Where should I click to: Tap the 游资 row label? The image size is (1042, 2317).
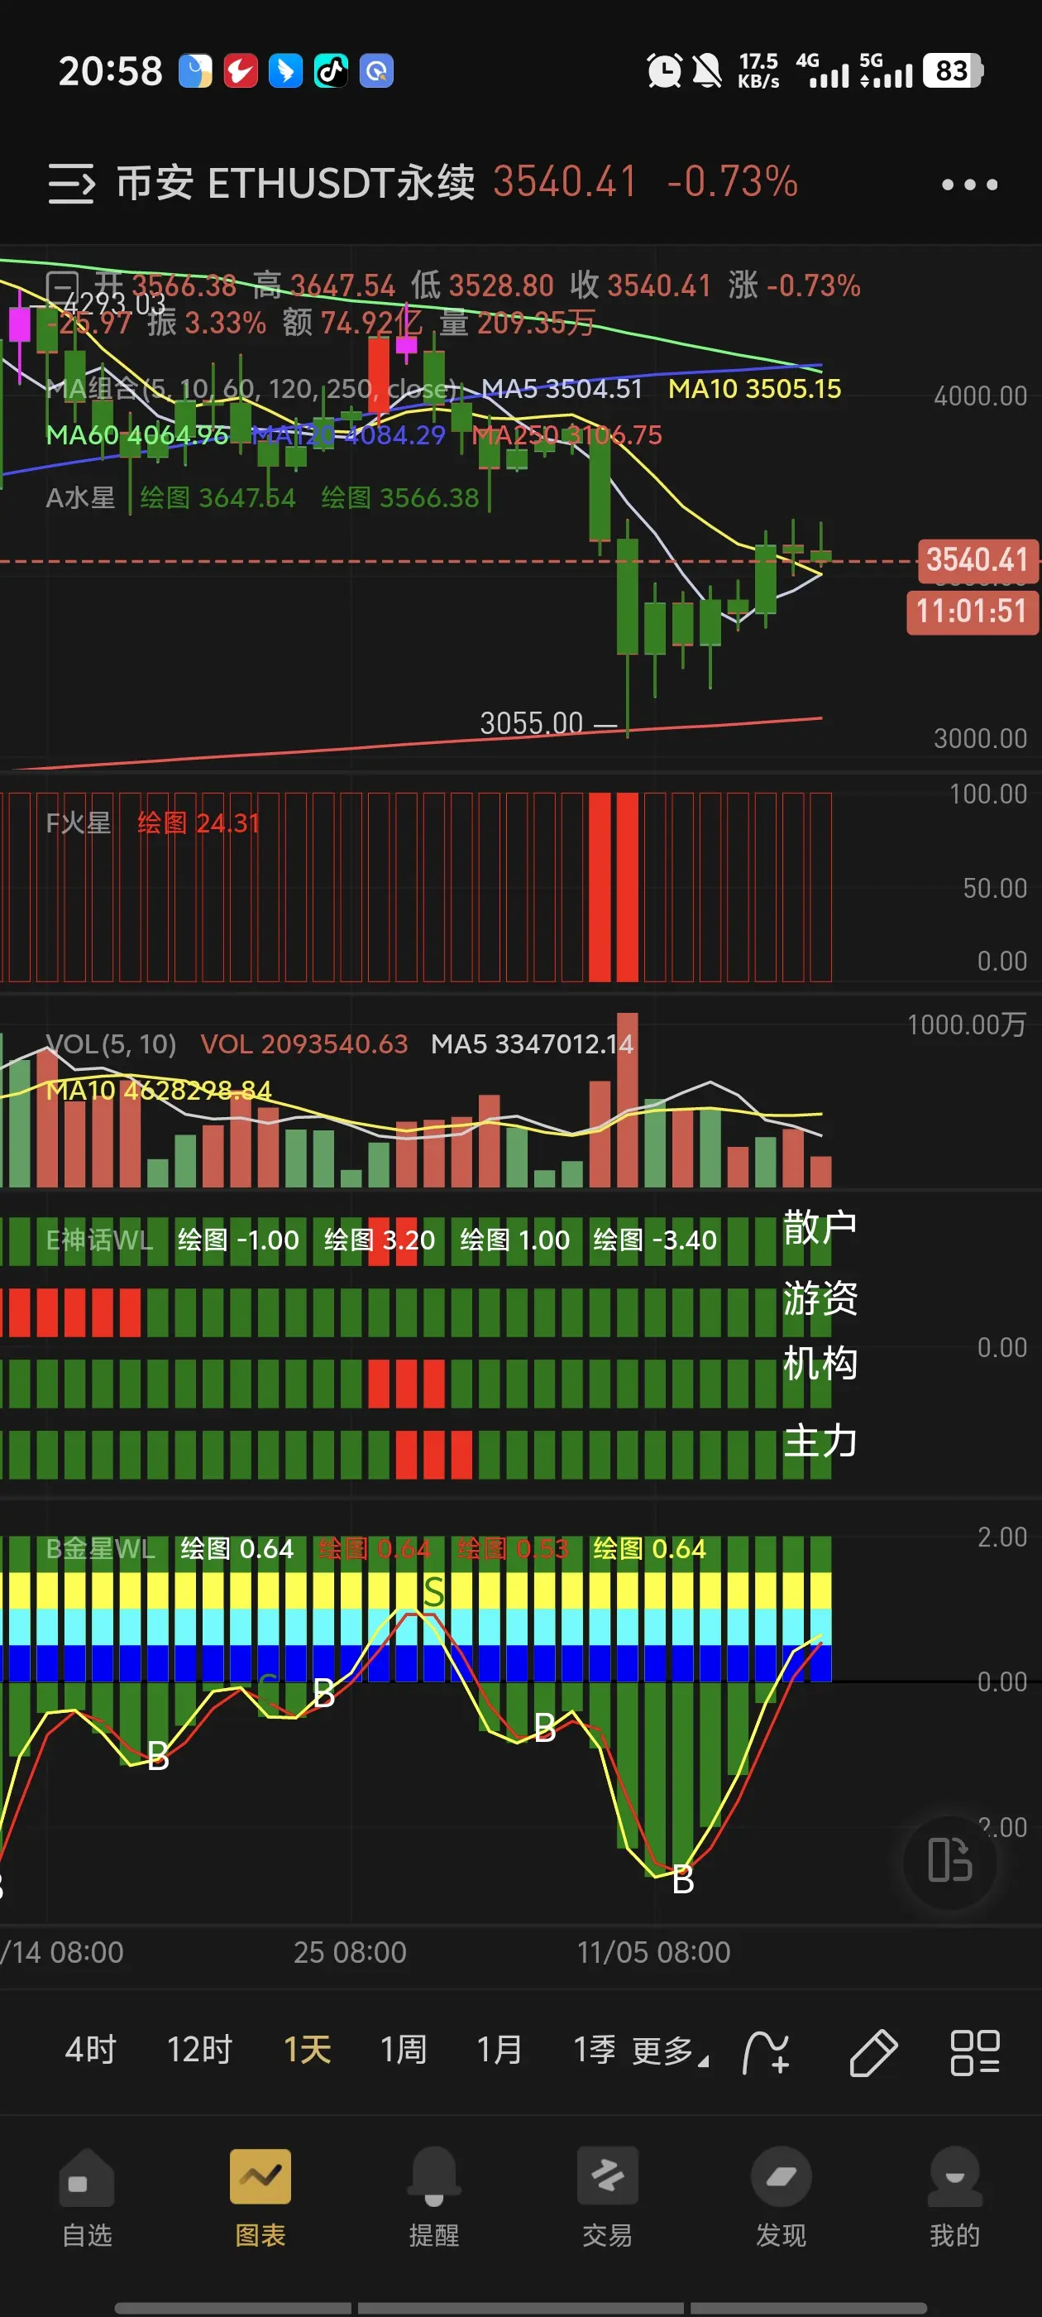pos(820,1298)
